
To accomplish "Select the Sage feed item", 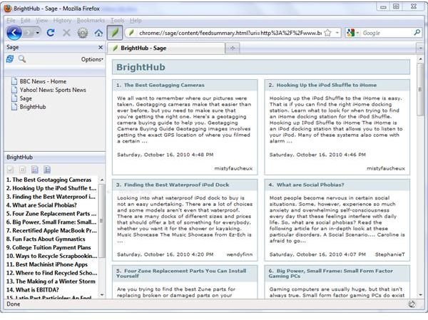I will click(26, 98).
